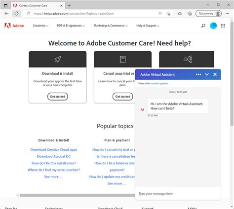Open How do I update my credit card
Viewport: 234px width, 209px height.
click(112, 176)
